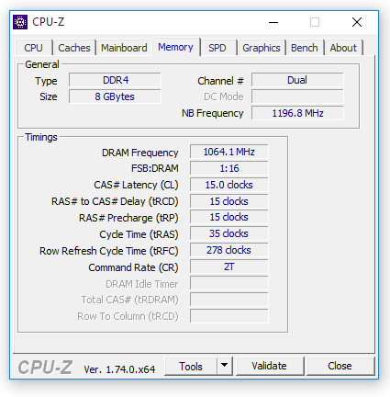Click the 'DRAM Frequency' label
This screenshot has height=397, width=390.
(x=140, y=153)
